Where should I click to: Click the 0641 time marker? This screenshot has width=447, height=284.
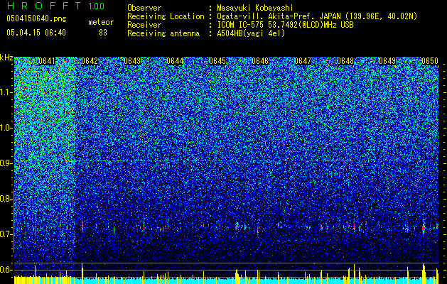(47, 61)
